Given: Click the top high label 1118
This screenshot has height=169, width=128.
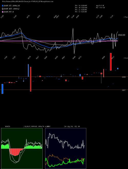Looking at the screenshot, I should pos(112,17).
